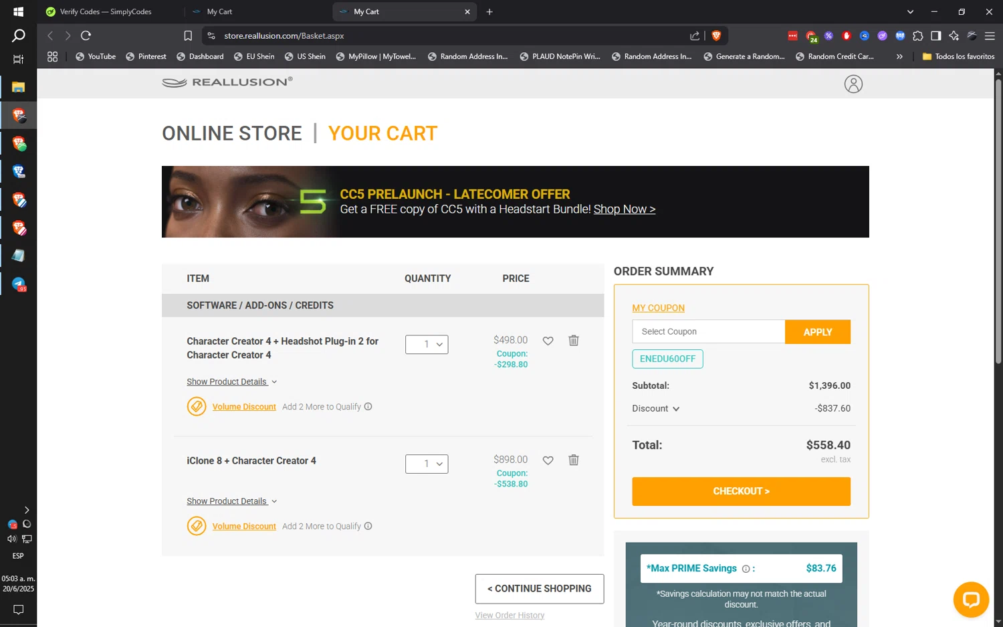Open Windows notification center icon
The height and width of the screenshot is (627, 1003).
click(x=18, y=610)
